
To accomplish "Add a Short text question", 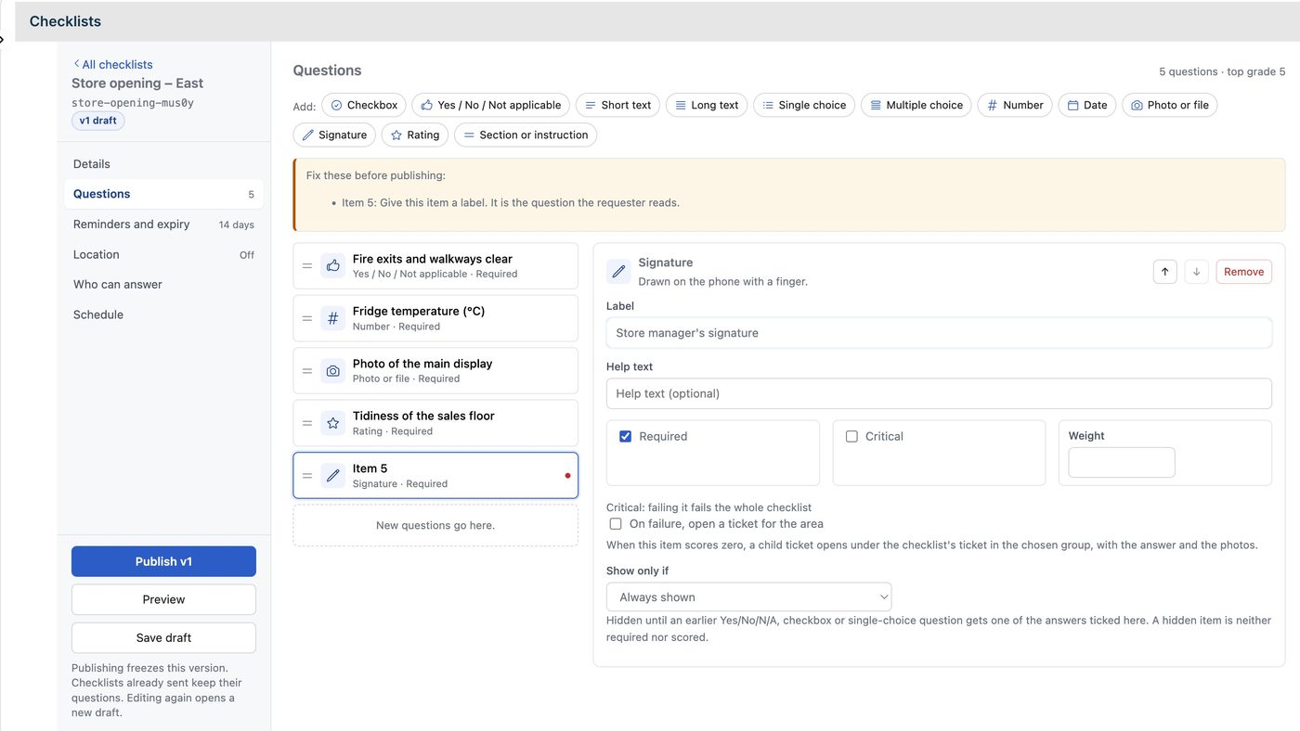I will pos(617,105).
